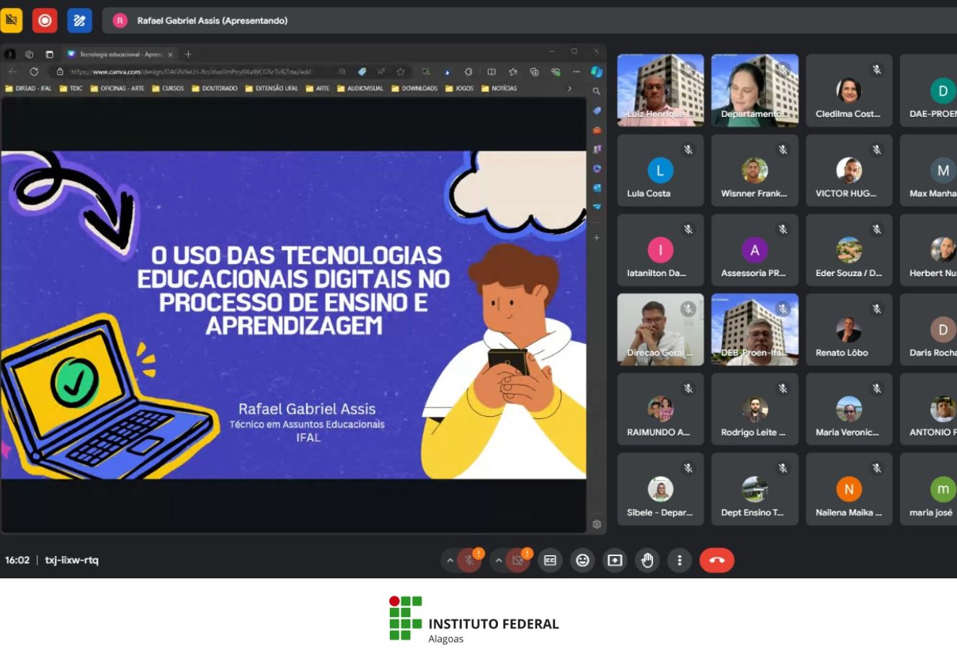Screen dimensions: 957x649
Task: Open more options with the three-dot button
Action: coord(680,560)
